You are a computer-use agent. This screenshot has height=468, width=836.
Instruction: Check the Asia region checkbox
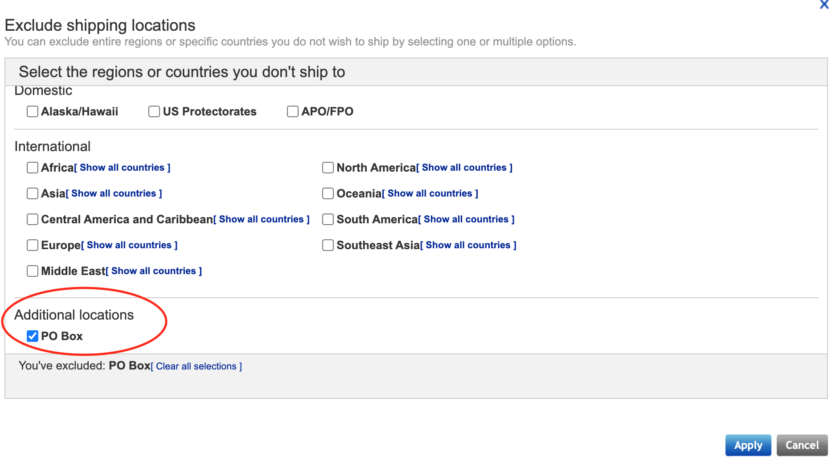(x=33, y=193)
